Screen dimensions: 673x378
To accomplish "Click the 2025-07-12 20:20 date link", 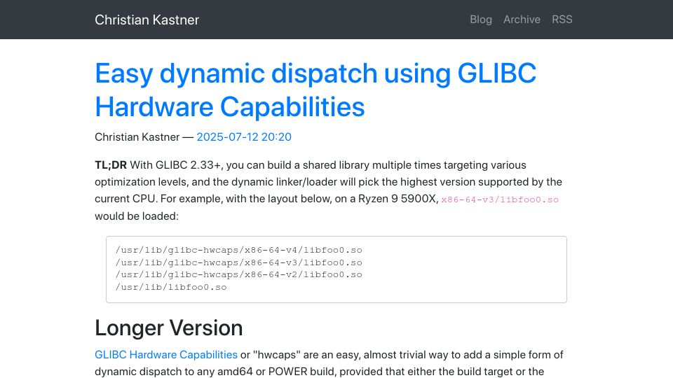I will (244, 137).
